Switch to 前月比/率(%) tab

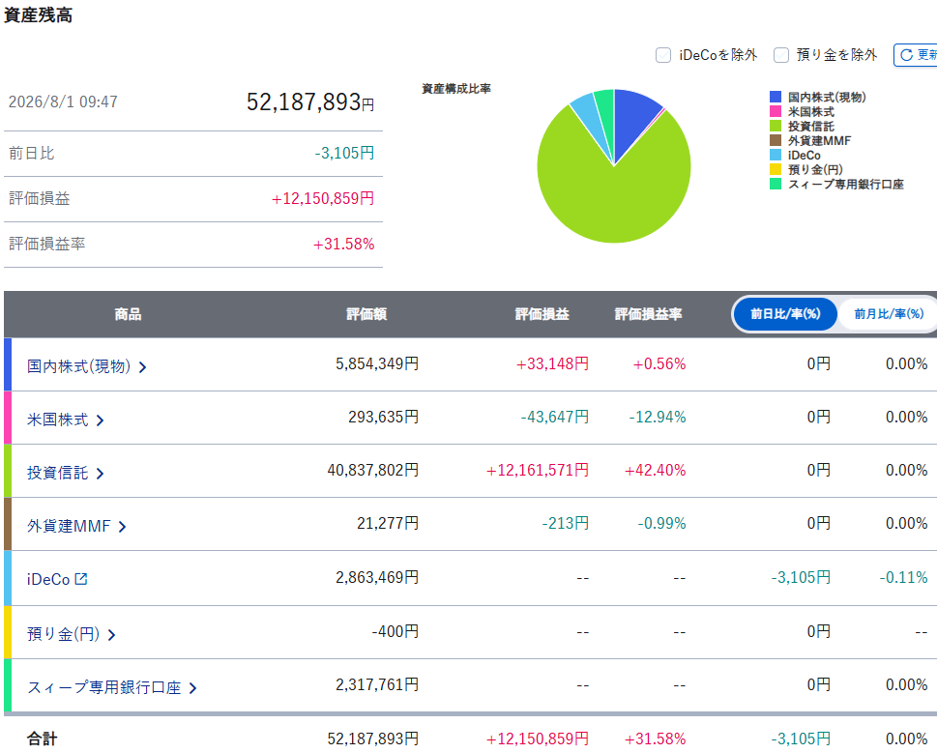889,313
